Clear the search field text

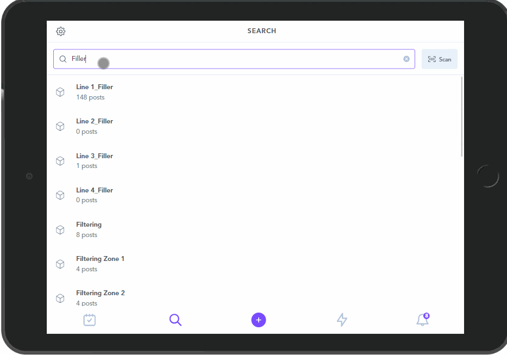pyautogui.click(x=406, y=59)
